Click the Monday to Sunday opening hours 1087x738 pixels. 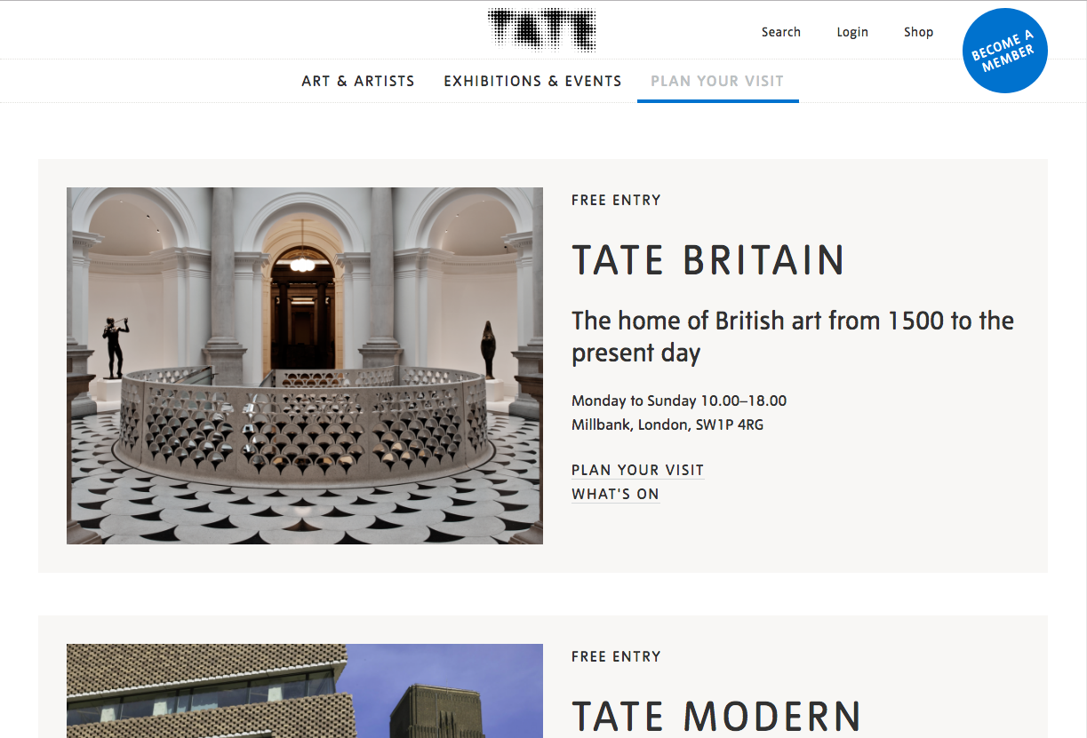coord(678,401)
